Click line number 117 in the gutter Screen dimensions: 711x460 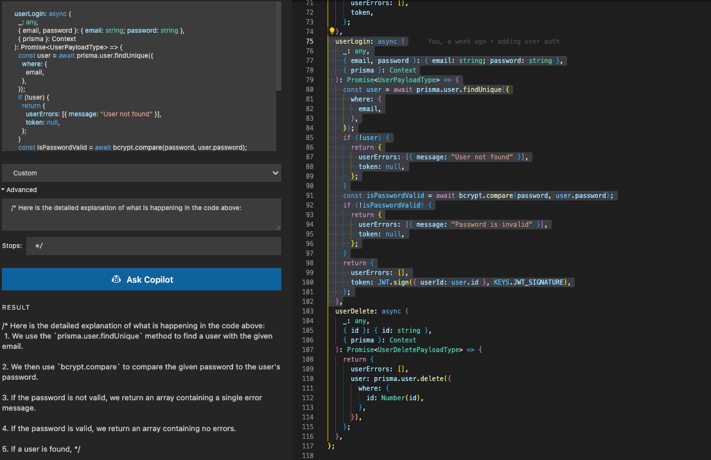[x=308, y=446]
